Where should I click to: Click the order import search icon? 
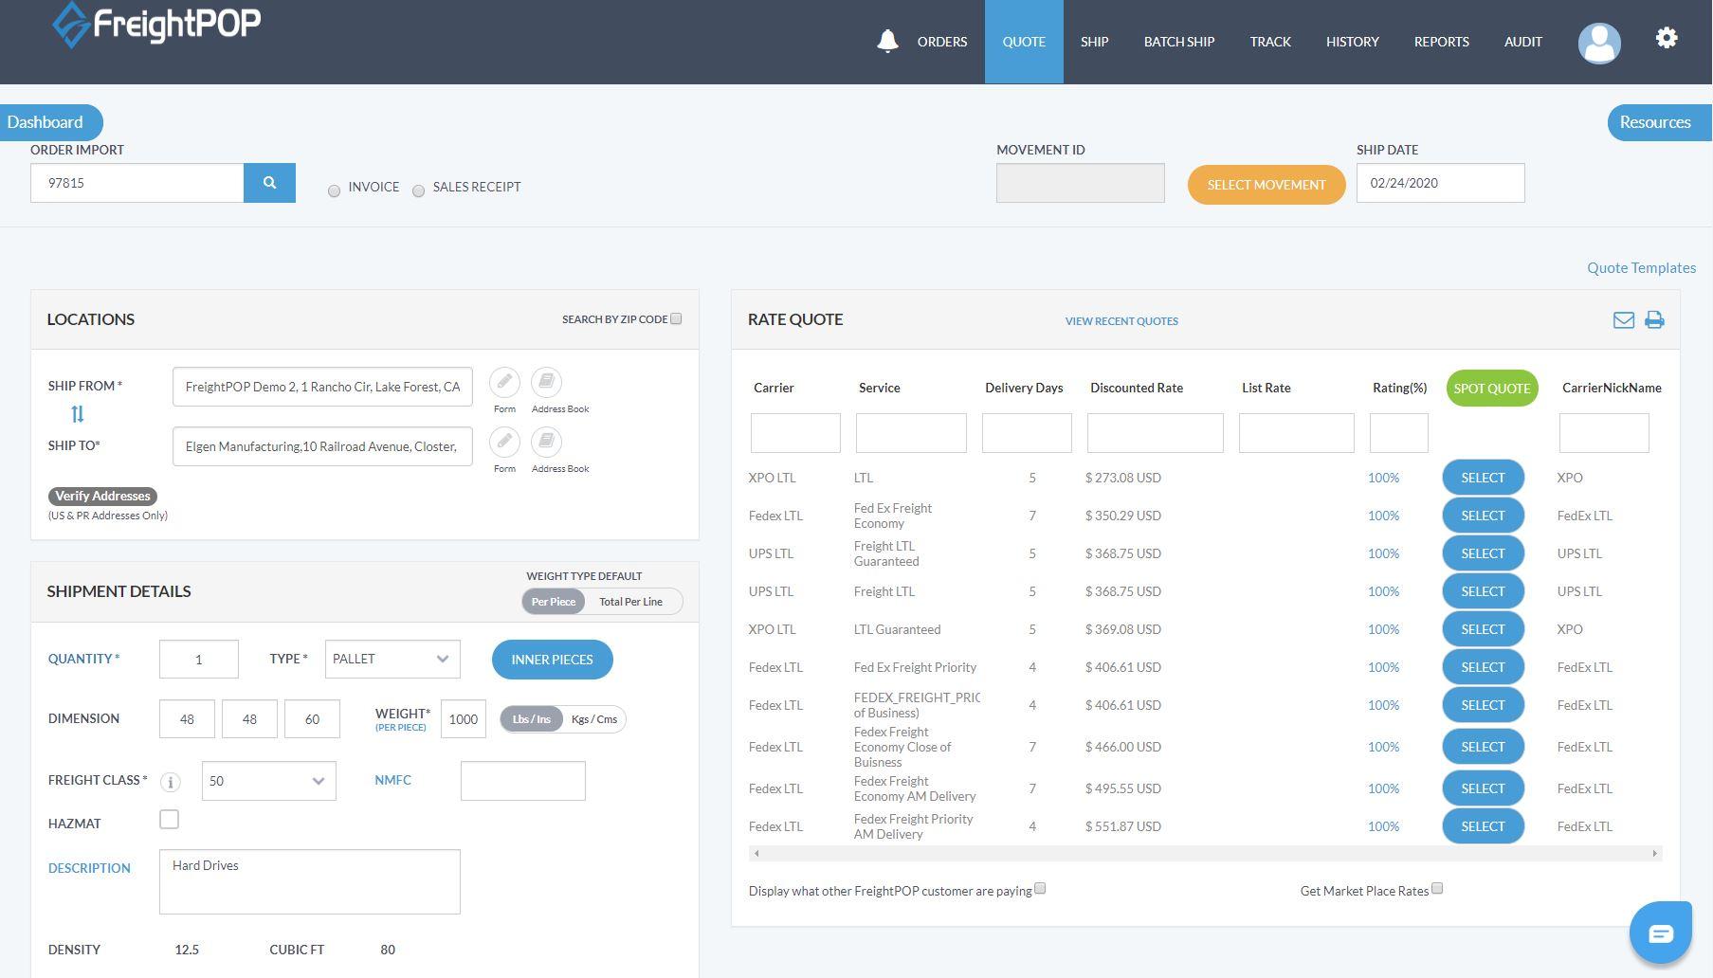point(269,183)
